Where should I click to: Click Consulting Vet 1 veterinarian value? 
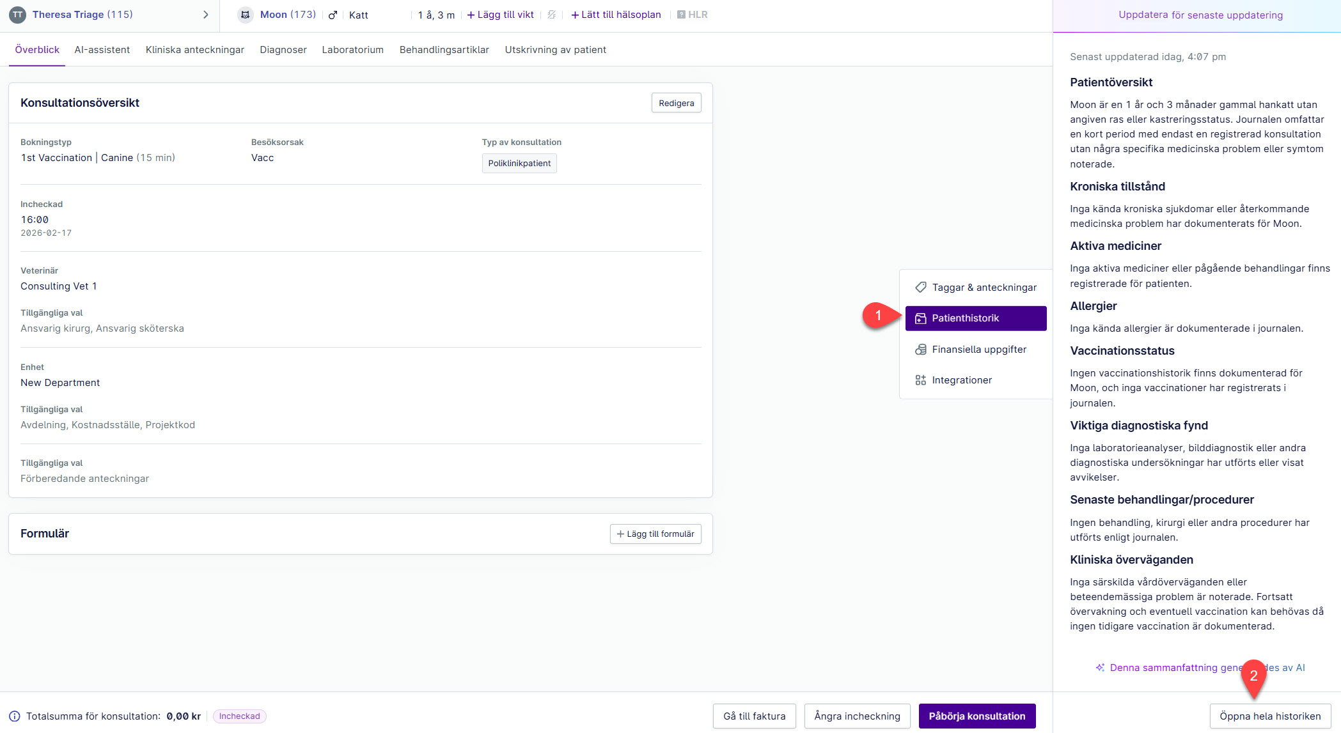click(59, 286)
